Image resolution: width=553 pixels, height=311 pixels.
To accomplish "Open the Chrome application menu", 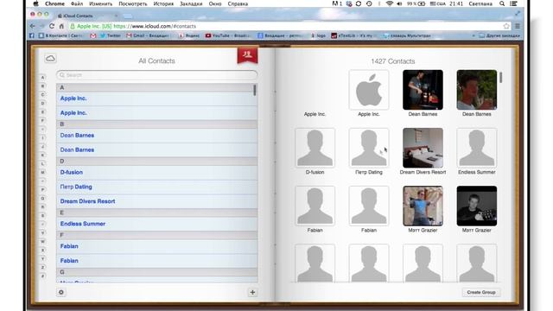I will [x=54, y=3].
